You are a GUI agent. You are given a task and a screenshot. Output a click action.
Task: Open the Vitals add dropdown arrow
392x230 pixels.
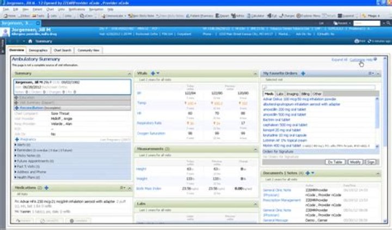point(158,73)
